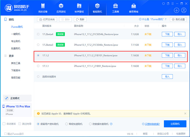Open 高级功能 sidebar item

16,77
